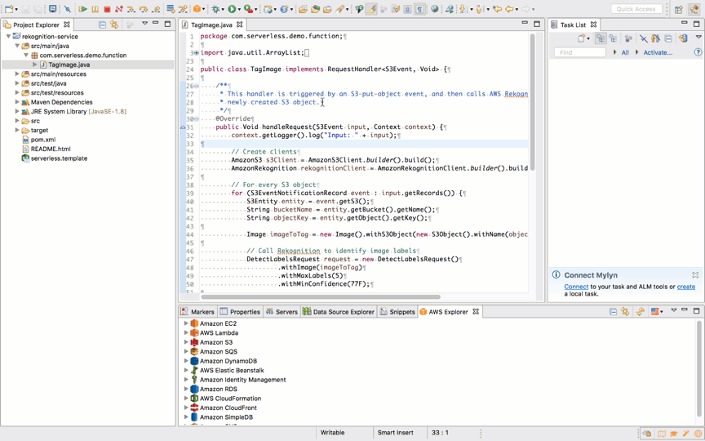Expand the Amazon EC2 node

186,323
